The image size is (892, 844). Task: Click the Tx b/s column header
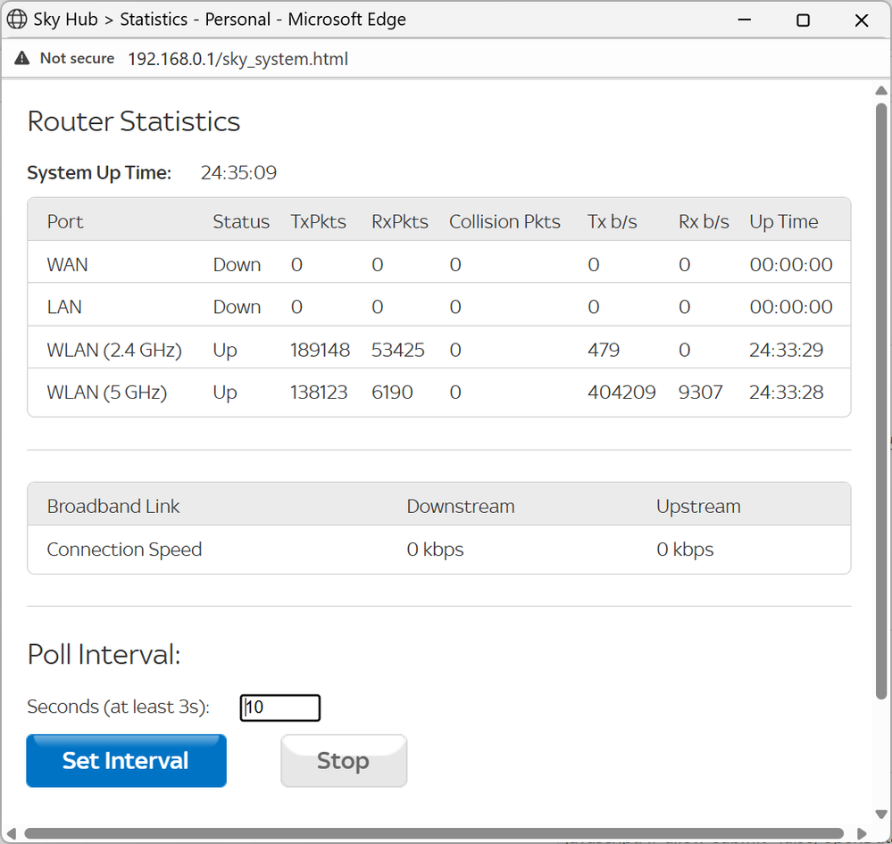(x=613, y=222)
